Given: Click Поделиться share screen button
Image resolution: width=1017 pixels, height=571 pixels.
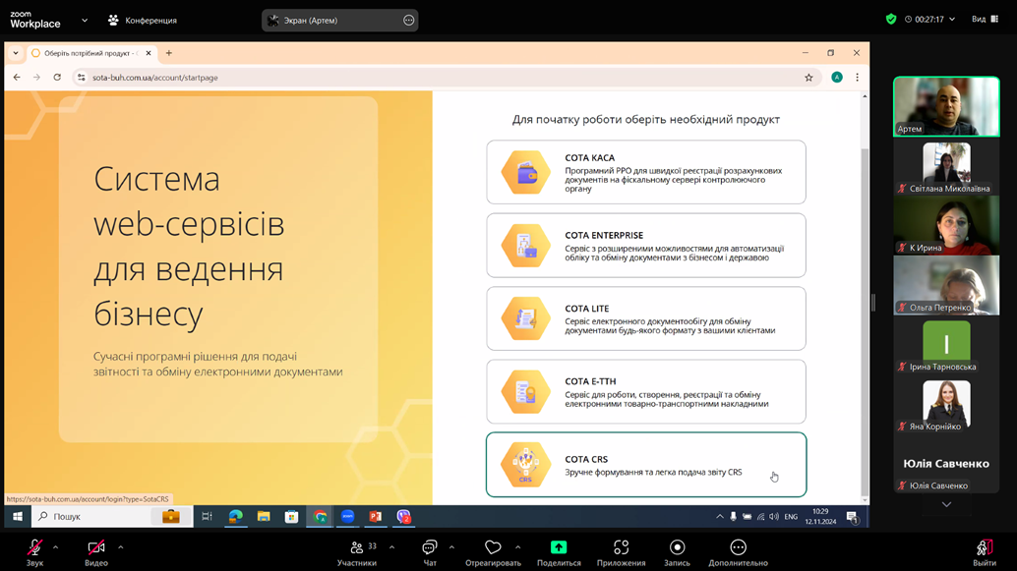Looking at the screenshot, I should click(559, 552).
